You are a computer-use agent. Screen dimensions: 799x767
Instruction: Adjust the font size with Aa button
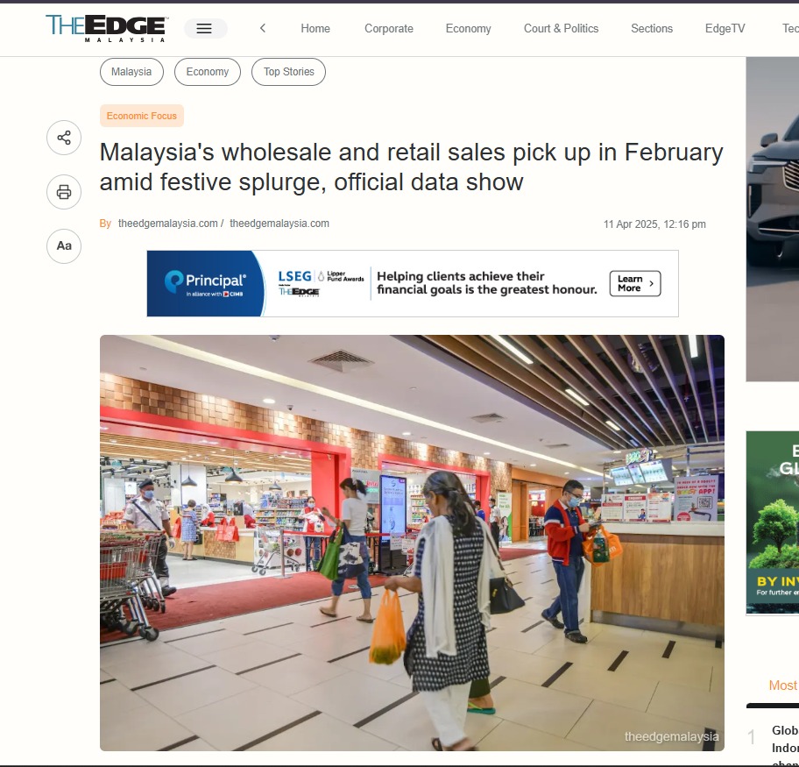(x=64, y=246)
